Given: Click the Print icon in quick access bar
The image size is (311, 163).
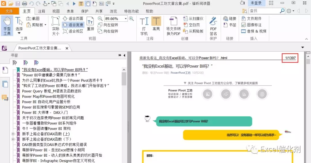Looking at the screenshot, I should [x=24, y=3].
